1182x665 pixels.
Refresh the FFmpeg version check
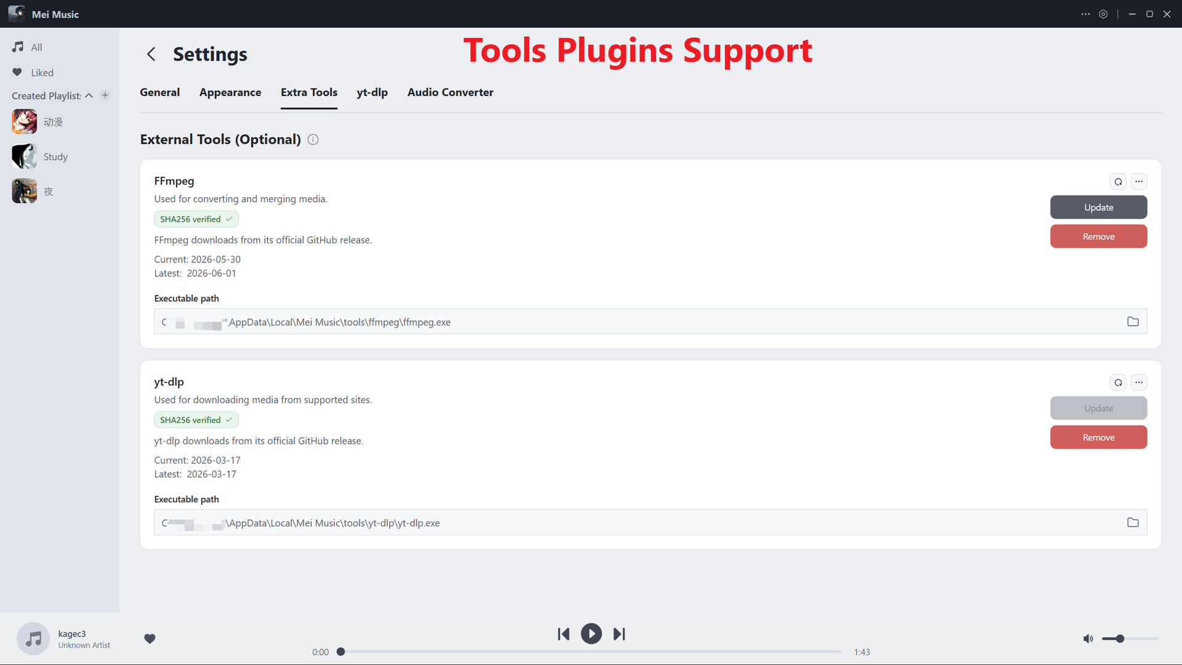tap(1118, 182)
